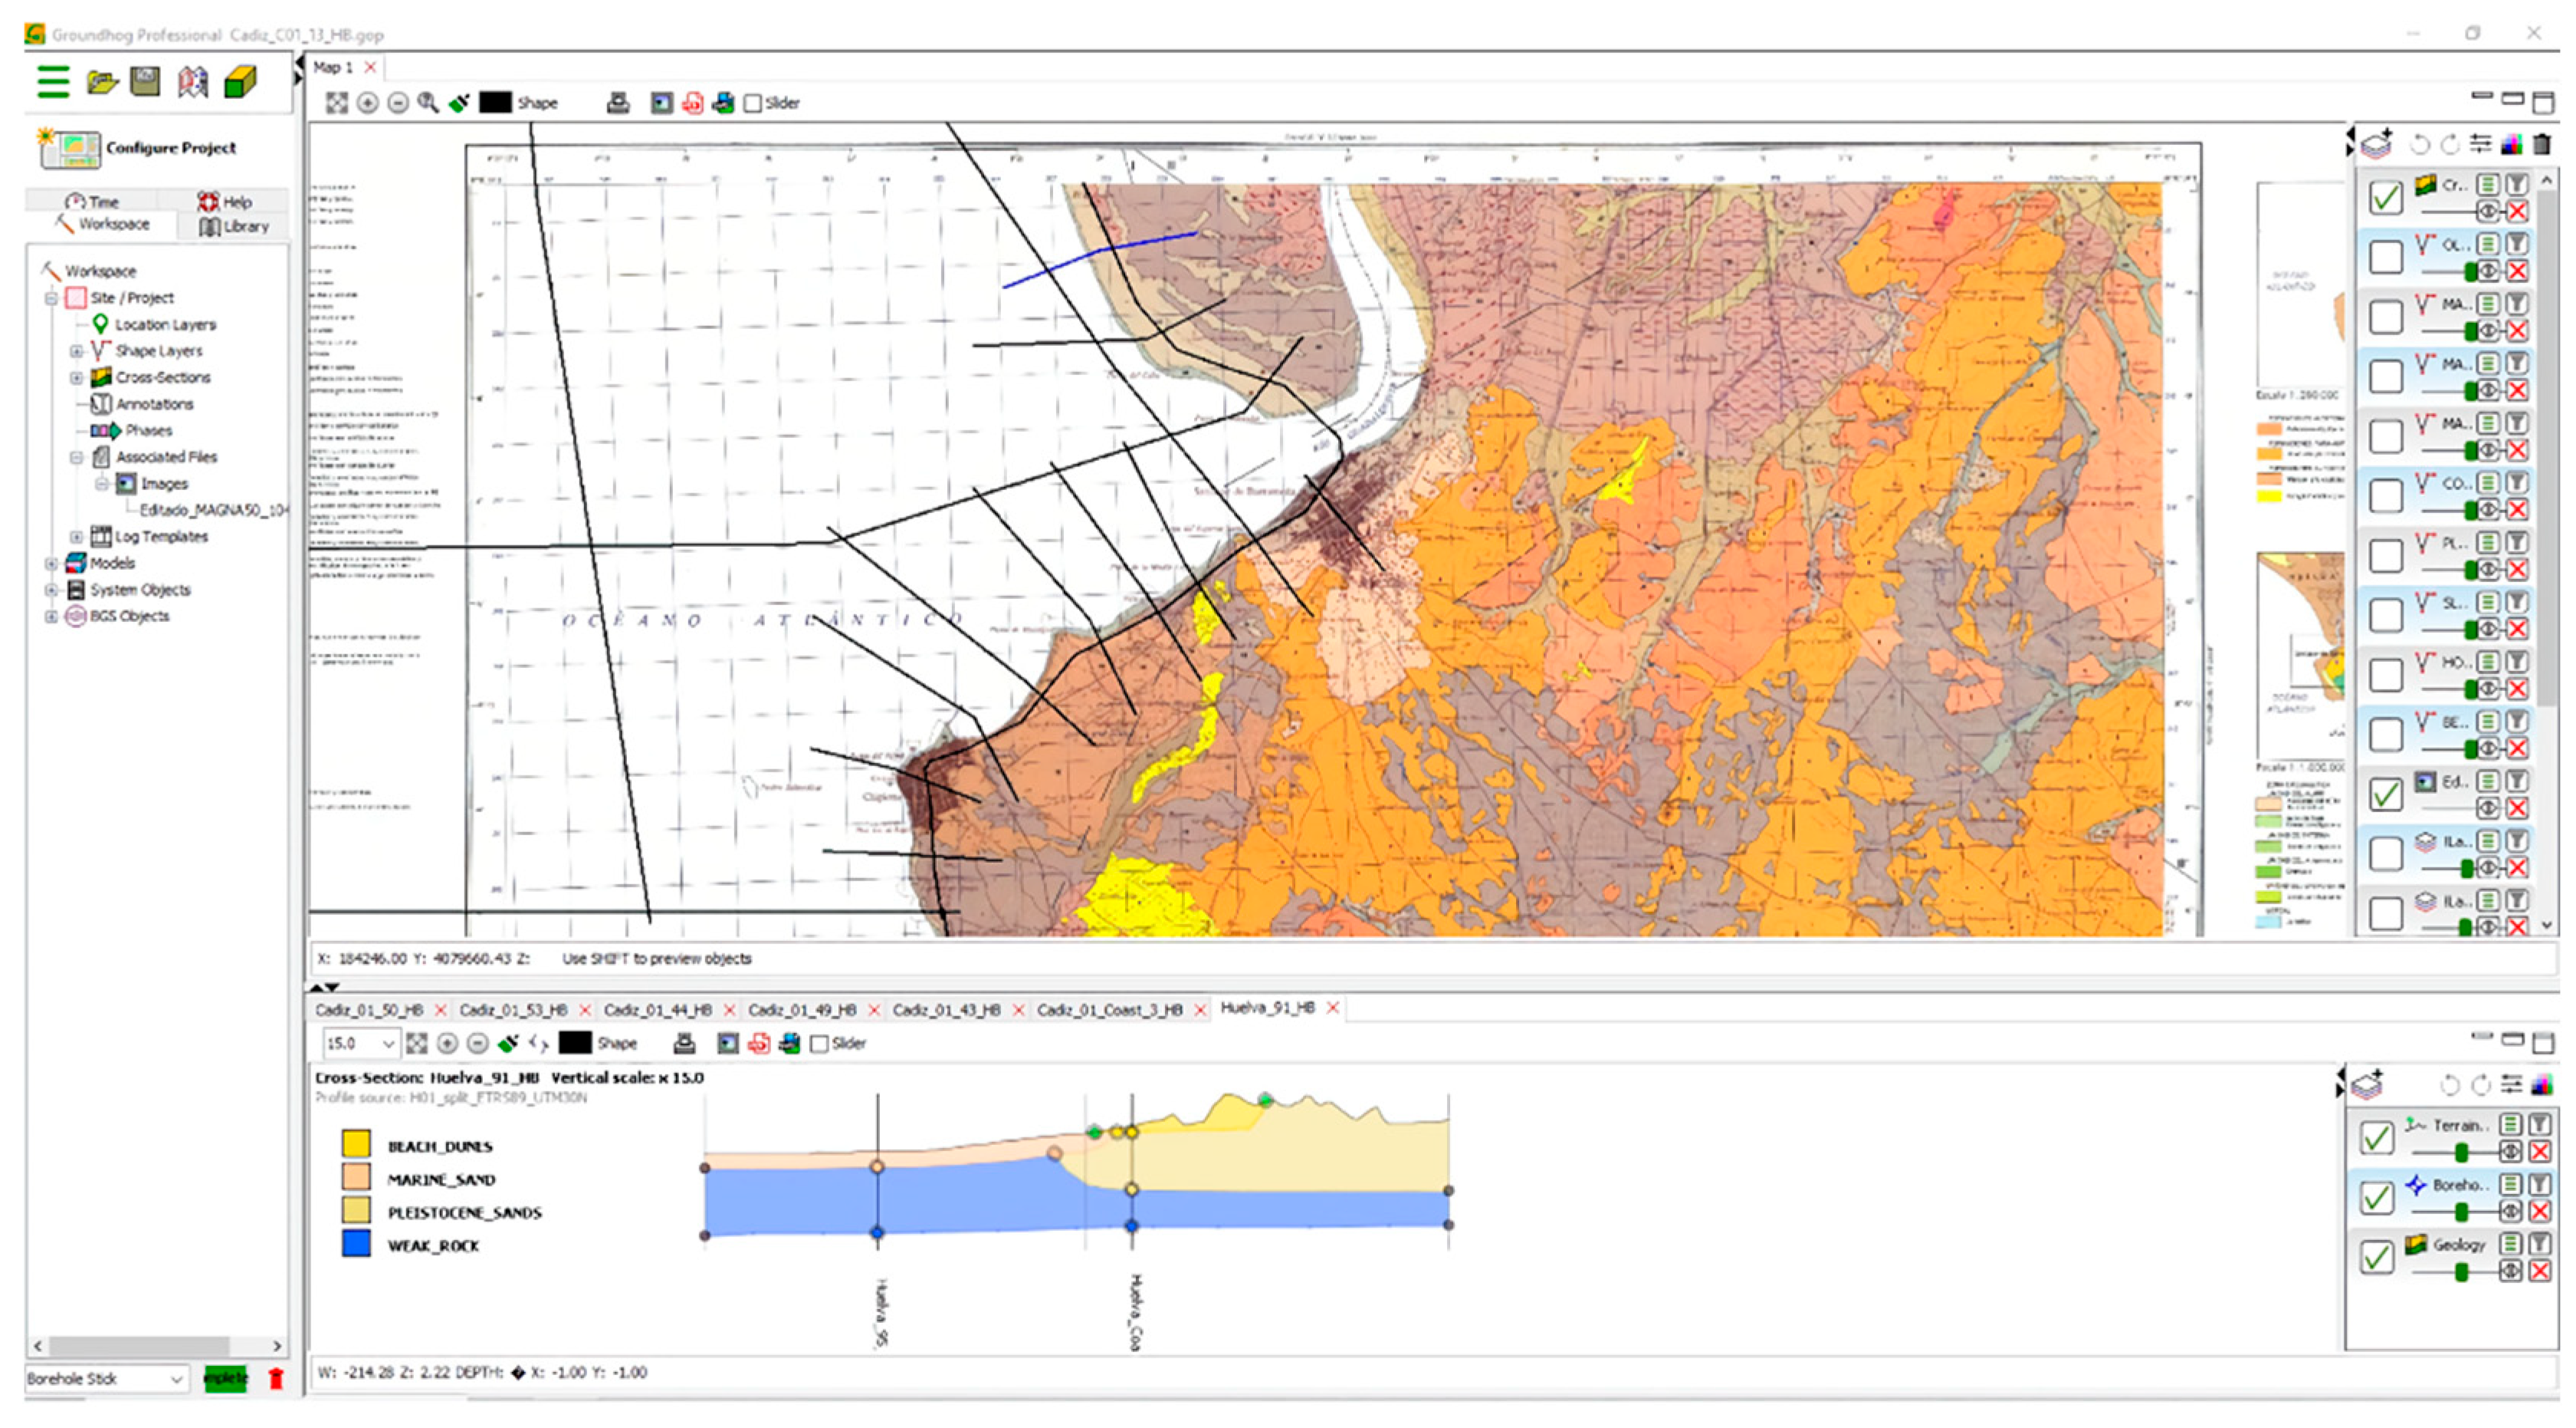Screen dimensions: 2576x1428
Task: Open the vertical scale 15.0 dropdown
Action: 387,1044
